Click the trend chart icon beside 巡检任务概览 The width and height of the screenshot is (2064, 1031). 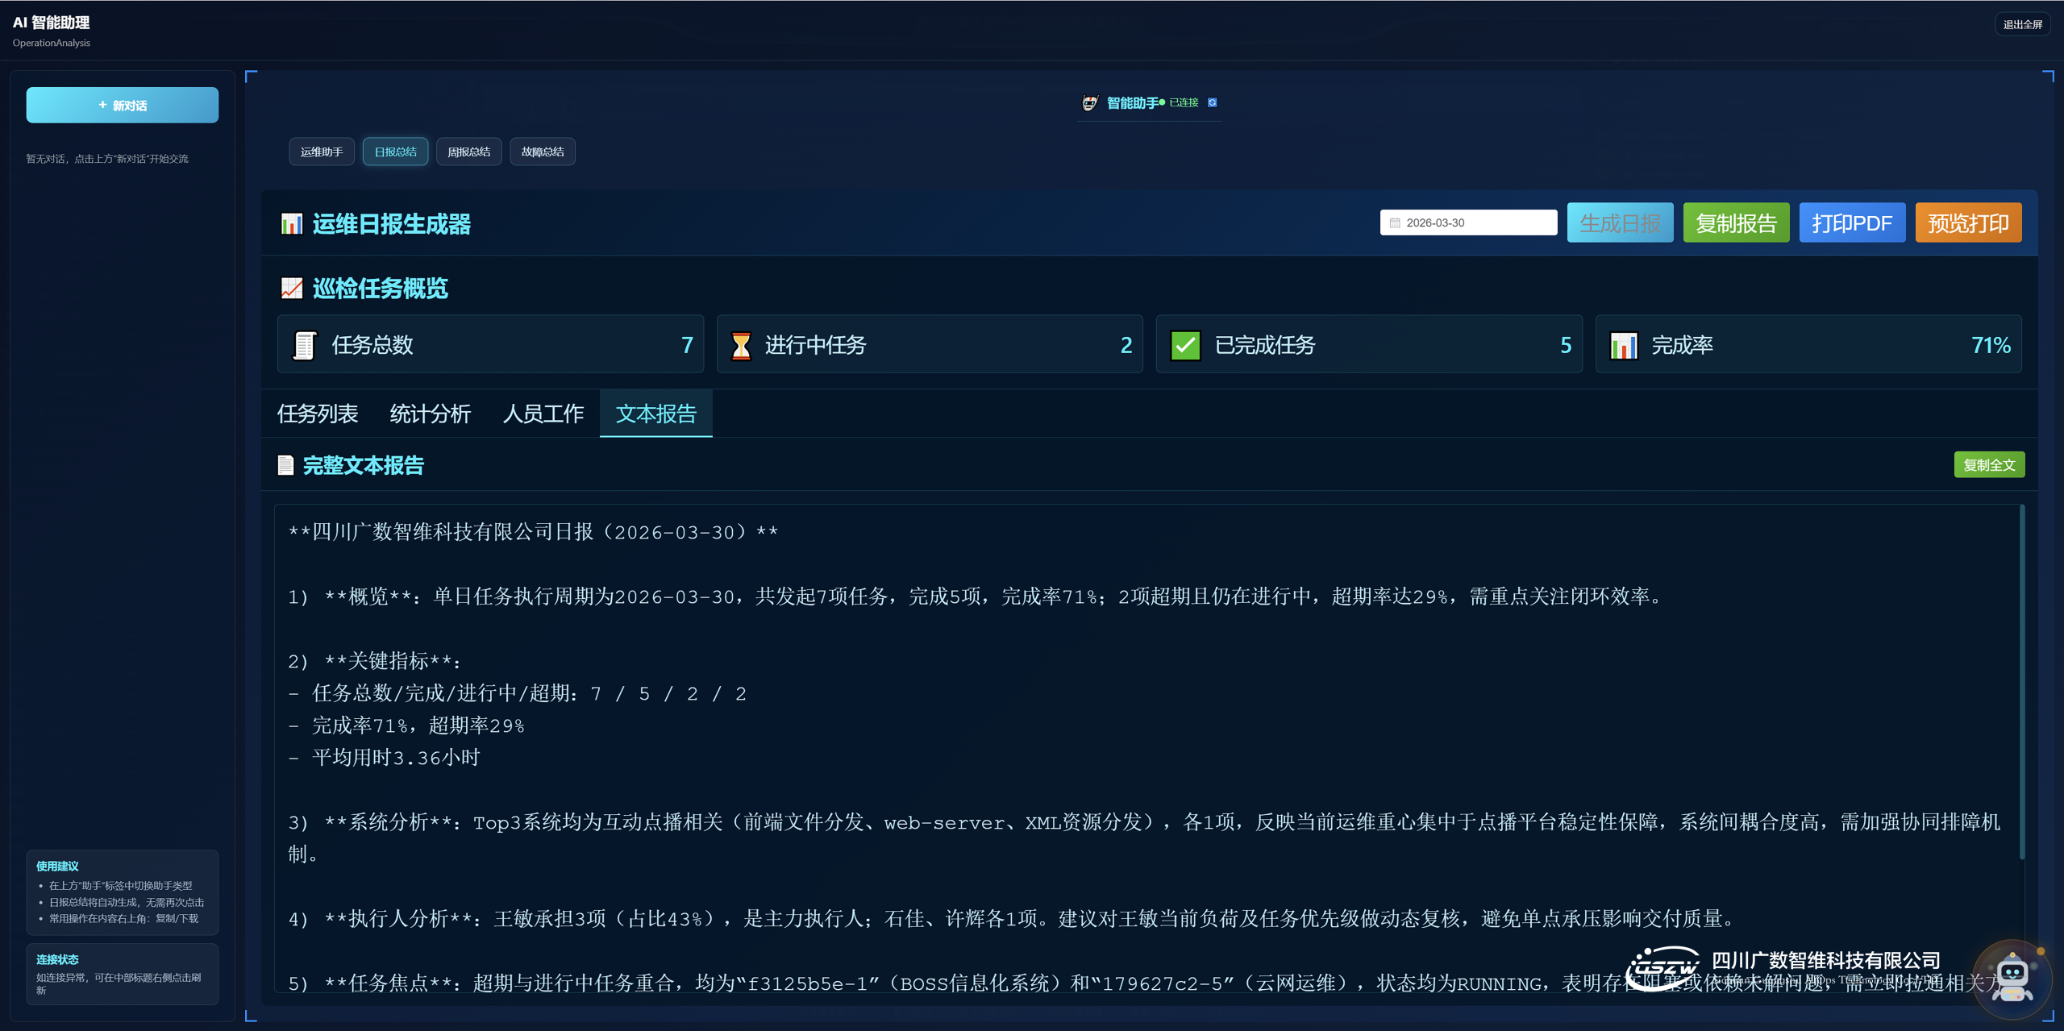pos(291,288)
